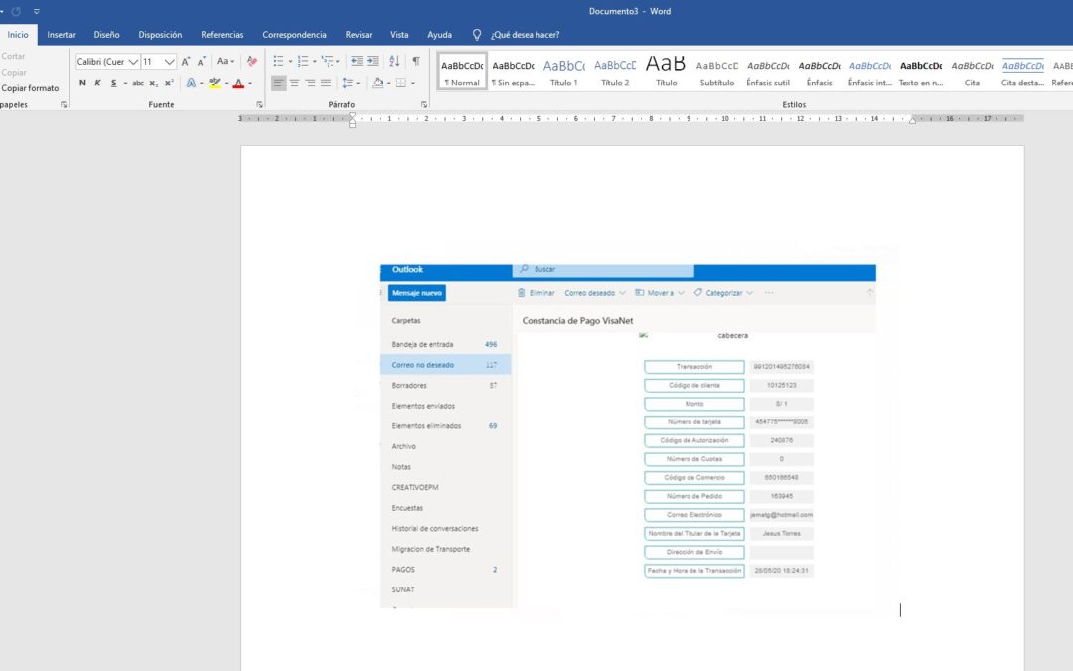This screenshot has width=1073, height=671.
Task: Apply text effects with the outlined A icon
Action: (191, 83)
